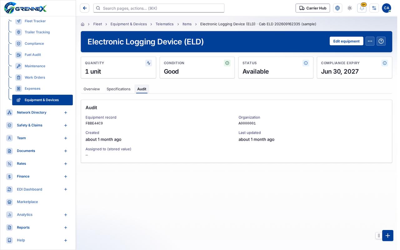The image size is (400, 250).
Task: Click the Condition check circle icon
Action: coord(227,63)
